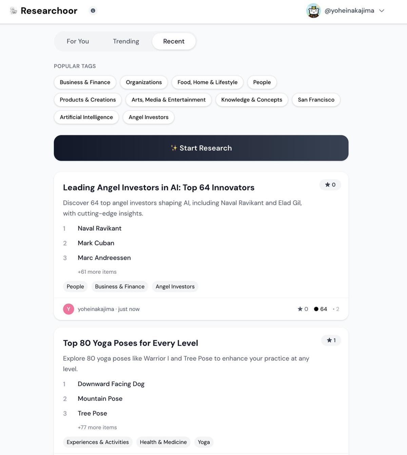Viewport: 407px width, 455px height.
Task: Star the Angel Investors in AI article
Action: point(329,185)
